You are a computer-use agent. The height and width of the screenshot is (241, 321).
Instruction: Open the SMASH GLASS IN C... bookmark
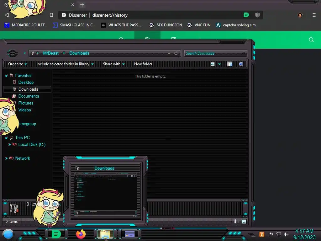click(x=74, y=25)
